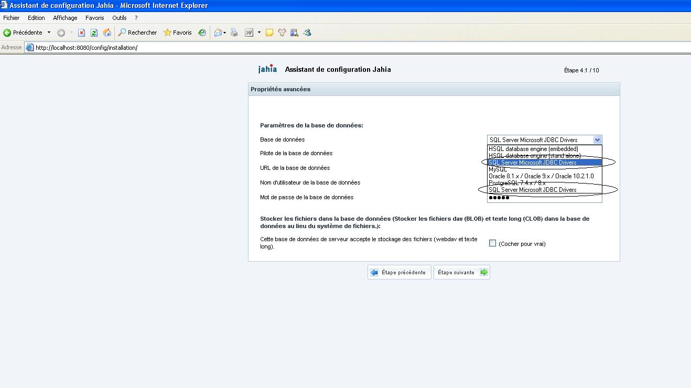Open dropdown arrow beside Forward button
The height and width of the screenshot is (388, 691).
[71, 33]
